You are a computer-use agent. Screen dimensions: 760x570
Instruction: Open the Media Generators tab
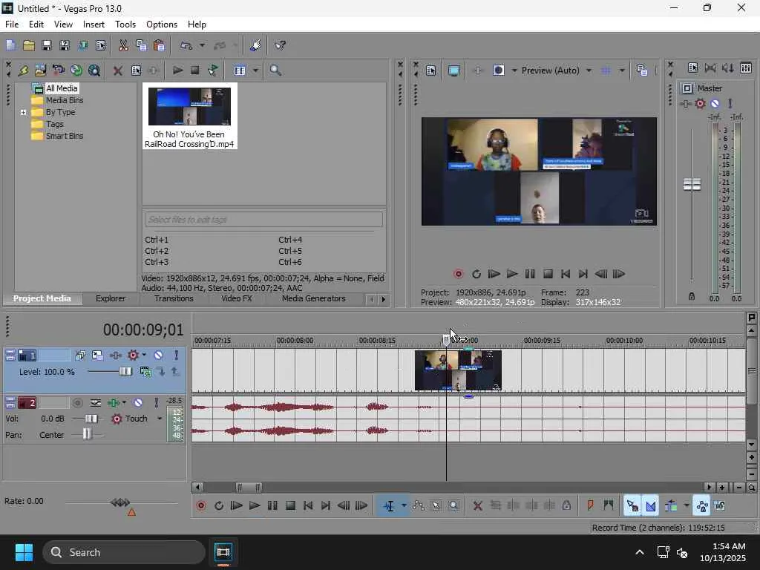tap(314, 298)
